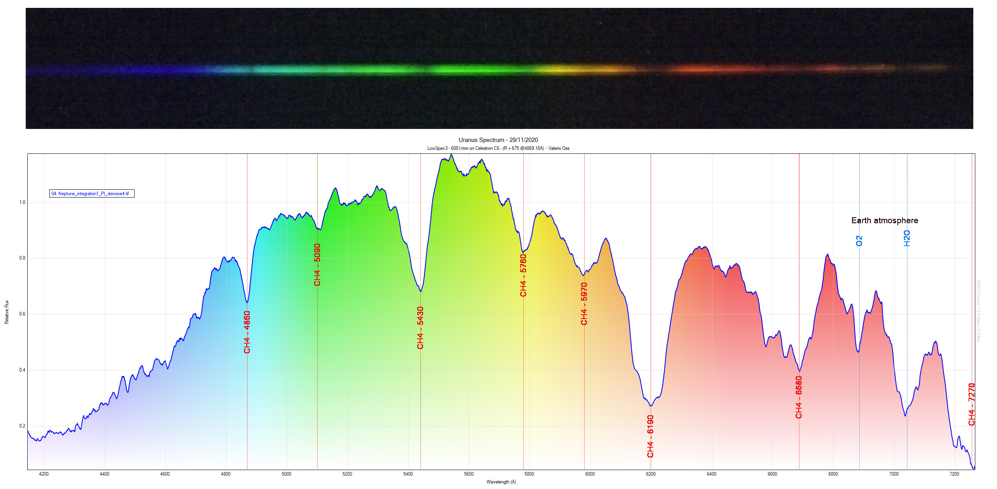This screenshot has width=997, height=489.
Task: Select the CH4 - 5760 line label
Action: tap(523, 275)
